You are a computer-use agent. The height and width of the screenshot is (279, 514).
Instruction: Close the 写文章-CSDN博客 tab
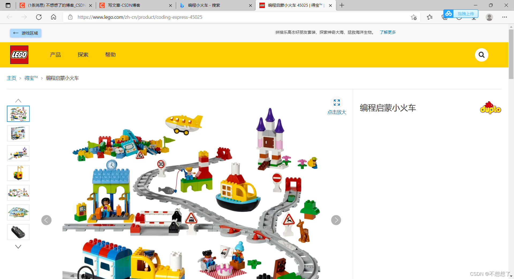click(171, 5)
